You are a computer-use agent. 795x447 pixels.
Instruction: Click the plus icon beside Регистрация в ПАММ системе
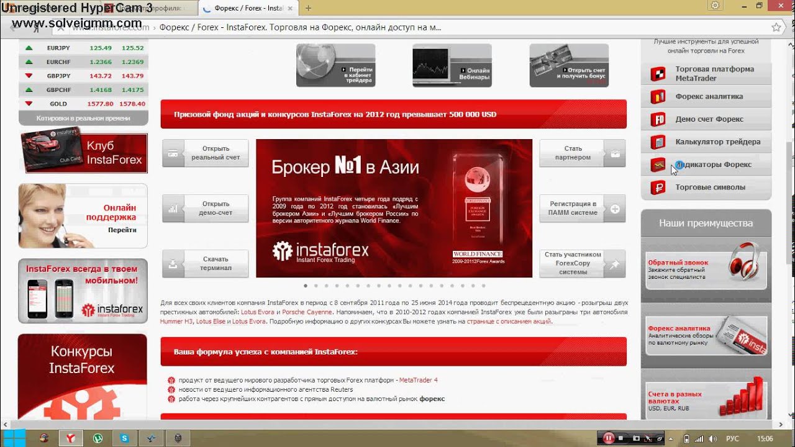click(x=615, y=209)
